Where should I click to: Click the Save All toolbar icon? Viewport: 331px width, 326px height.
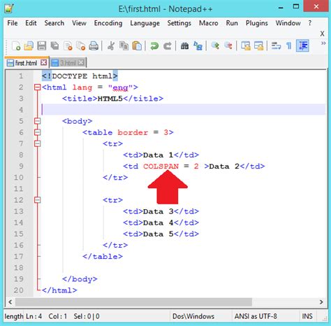tap(54, 45)
